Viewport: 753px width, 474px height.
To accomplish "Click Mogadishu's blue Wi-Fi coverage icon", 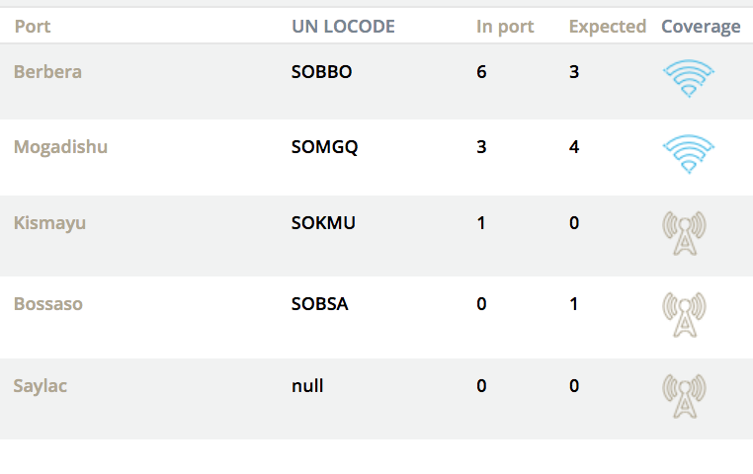I will pos(689,153).
